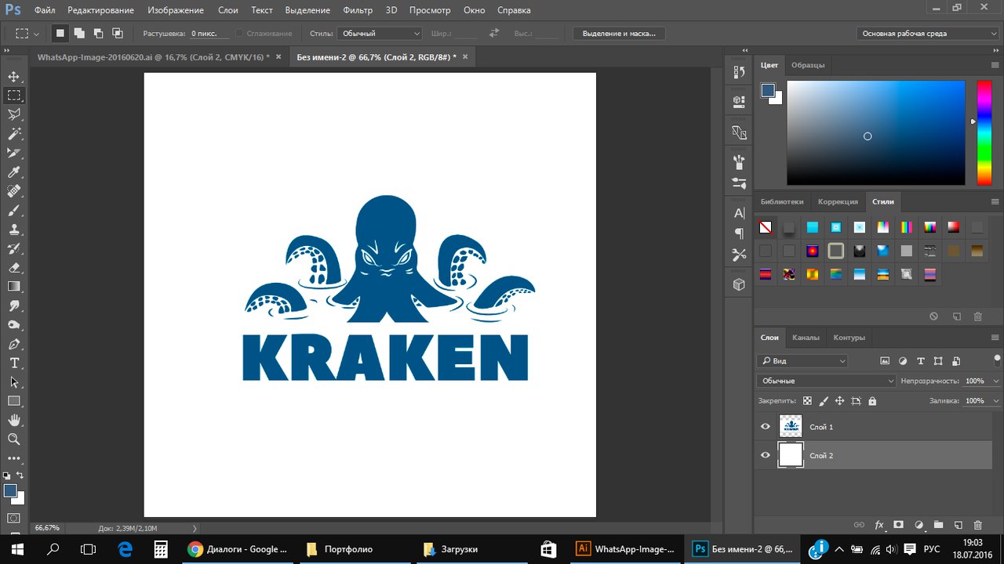Viewport: 1004px width, 564px height.
Task: Open the blend mode dropdown in Layers panel
Action: (x=826, y=381)
